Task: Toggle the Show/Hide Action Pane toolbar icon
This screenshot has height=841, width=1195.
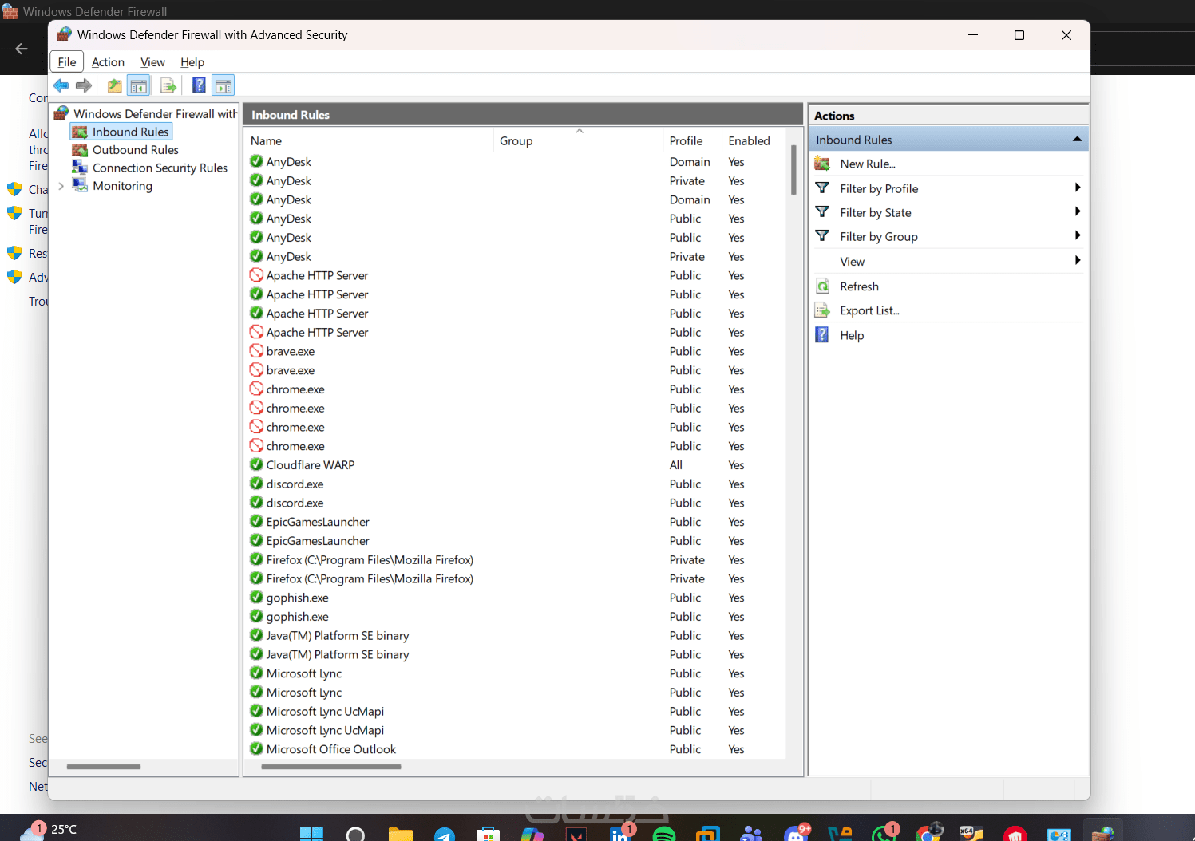Action: pos(224,85)
